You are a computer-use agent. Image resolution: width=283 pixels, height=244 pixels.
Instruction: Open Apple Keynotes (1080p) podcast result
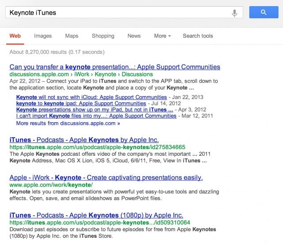click(x=96, y=215)
